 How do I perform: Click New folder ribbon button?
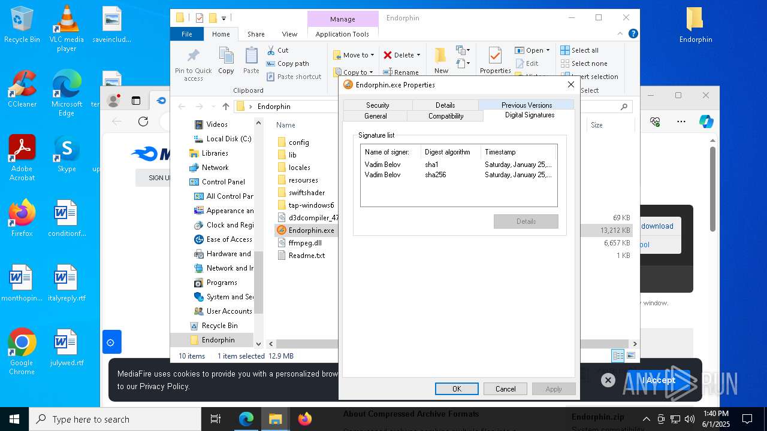[441, 61]
